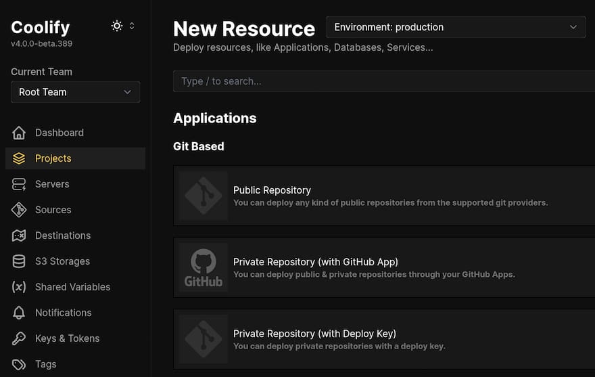Click the 'New Resource' heading
This screenshot has width=595, height=377.
(x=244, y=28)
